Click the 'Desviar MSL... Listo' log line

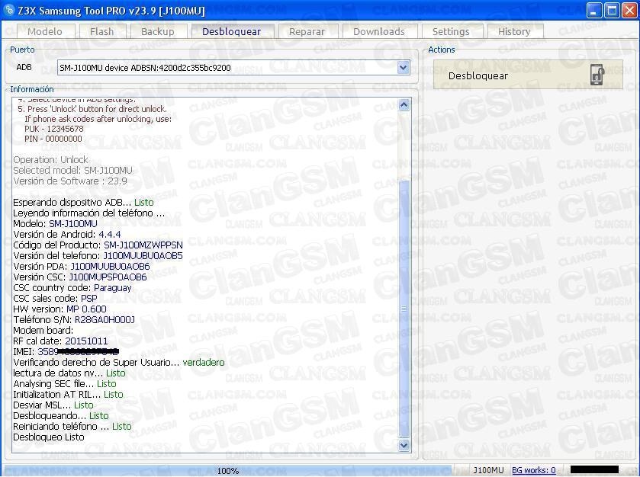tap(53, 405)
